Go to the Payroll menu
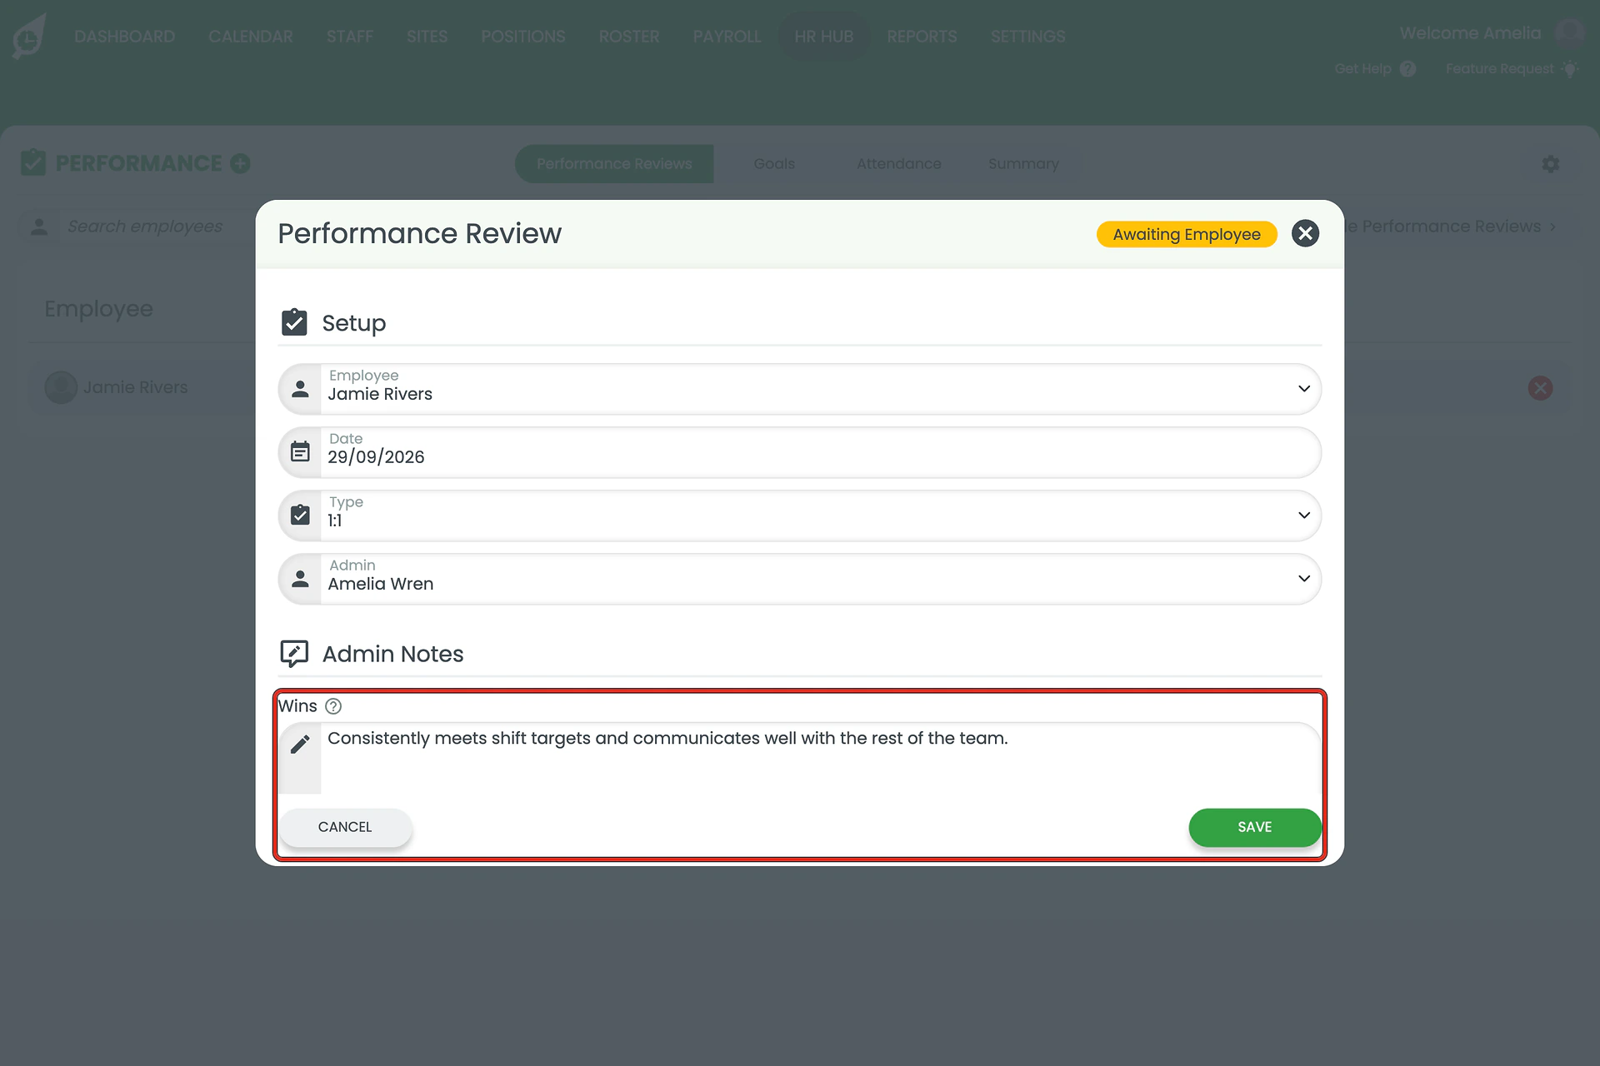 point(727,37)
